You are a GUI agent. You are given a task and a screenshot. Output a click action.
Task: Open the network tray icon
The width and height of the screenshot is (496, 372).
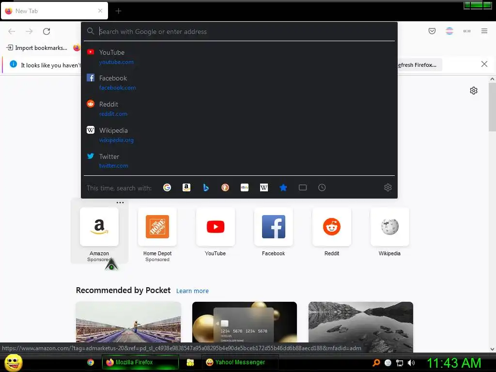(x=400, y=363)
